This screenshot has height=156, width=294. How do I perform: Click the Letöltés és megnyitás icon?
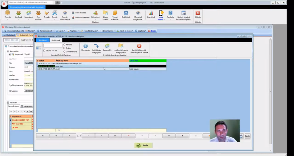96,46
